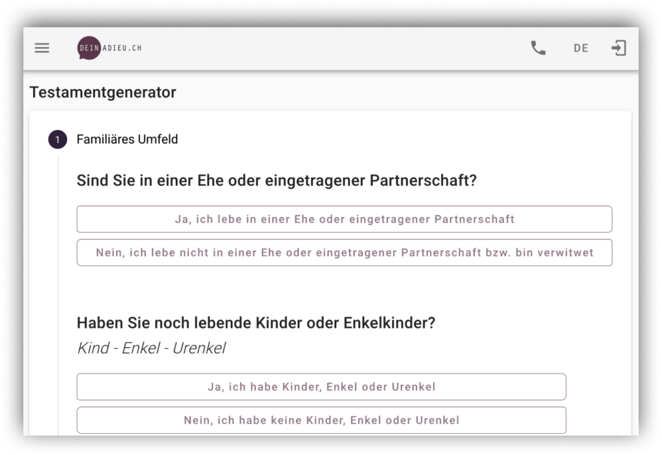Click the DeinAdieu speech bubble logo

pos(89,48)
